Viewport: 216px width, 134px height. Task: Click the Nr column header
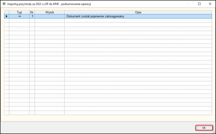click(32, 12)
